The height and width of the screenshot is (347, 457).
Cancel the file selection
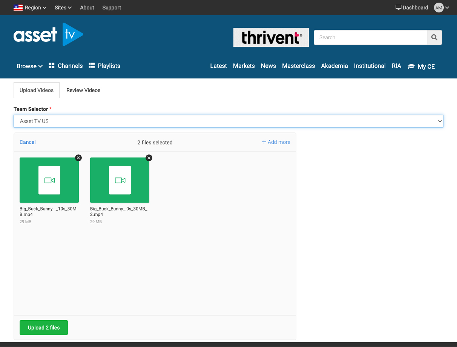pos(28,142)
